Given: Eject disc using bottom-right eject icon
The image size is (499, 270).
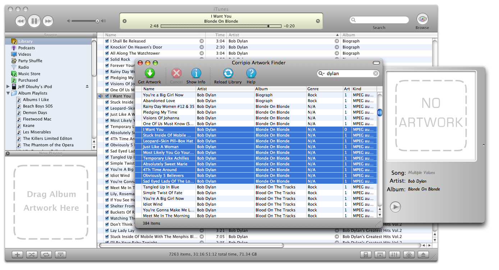Looking at the screenshot, I should (423, 255).
